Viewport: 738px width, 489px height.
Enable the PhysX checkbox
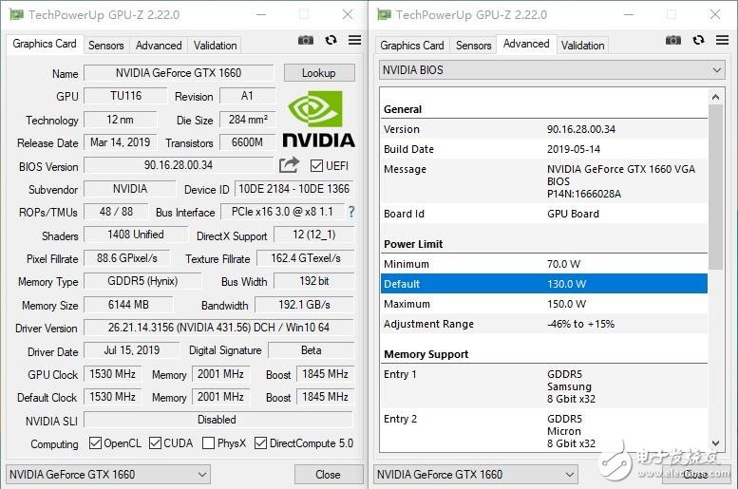[208, 442]
